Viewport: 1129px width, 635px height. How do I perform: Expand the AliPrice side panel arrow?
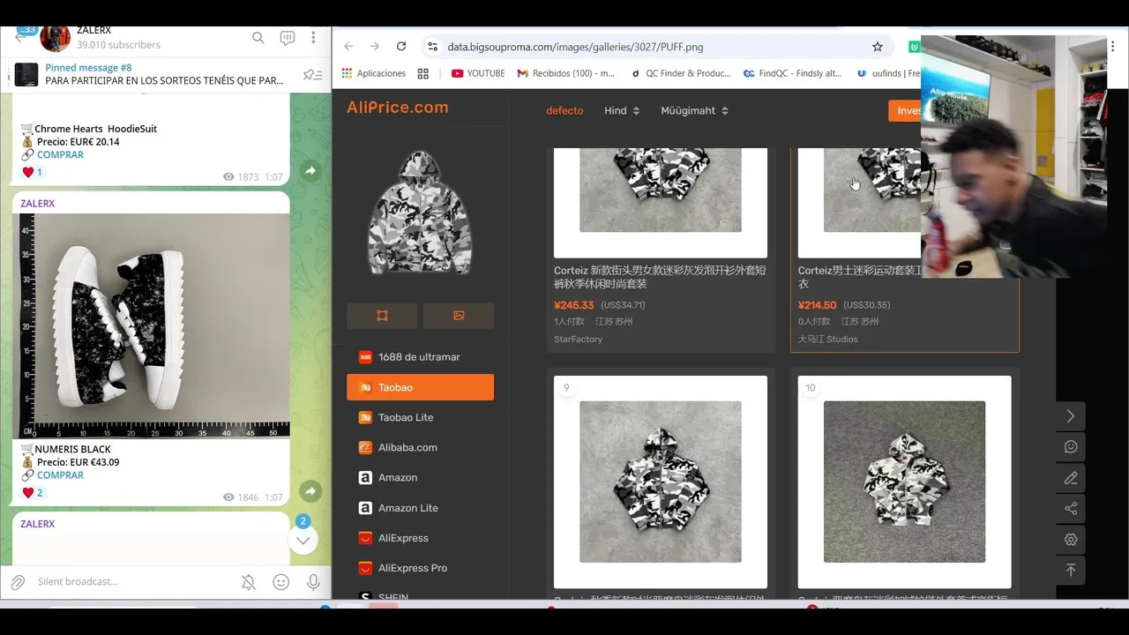click(1071, 416)
